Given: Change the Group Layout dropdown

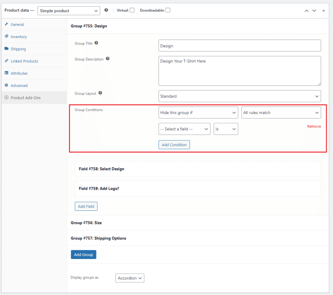Looking at the screenshot, I should tap(239, 96).
